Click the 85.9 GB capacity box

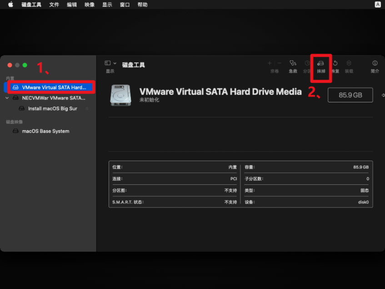pos(350,95)
